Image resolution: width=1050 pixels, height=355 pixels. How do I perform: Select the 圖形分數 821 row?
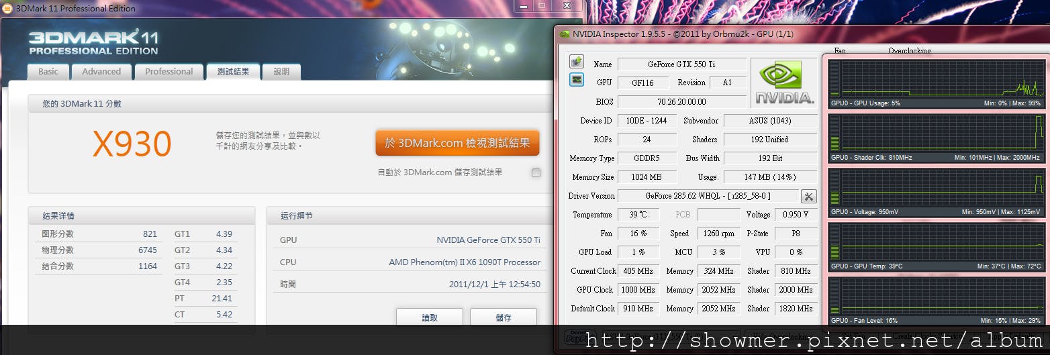point(99,234)
